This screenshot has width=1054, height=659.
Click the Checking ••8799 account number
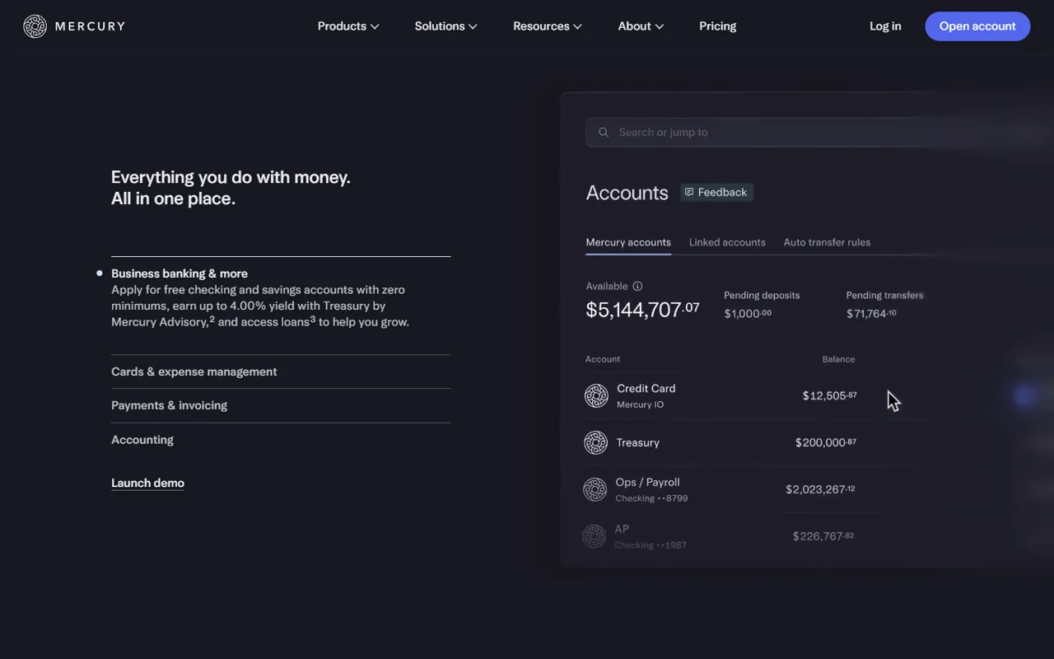coord(651,498)
